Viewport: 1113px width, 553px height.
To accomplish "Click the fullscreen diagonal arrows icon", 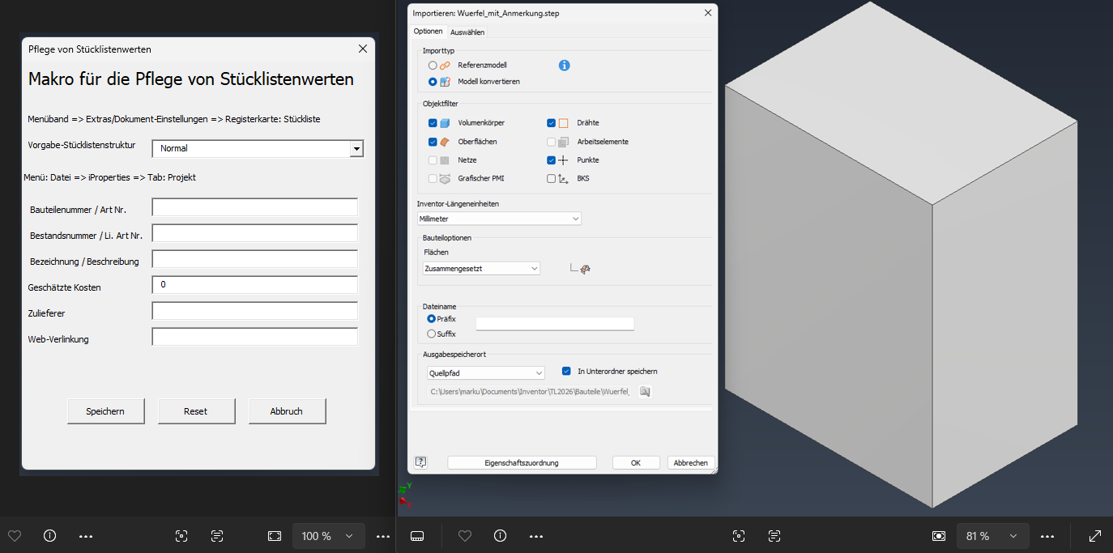I will [1095, 536].
